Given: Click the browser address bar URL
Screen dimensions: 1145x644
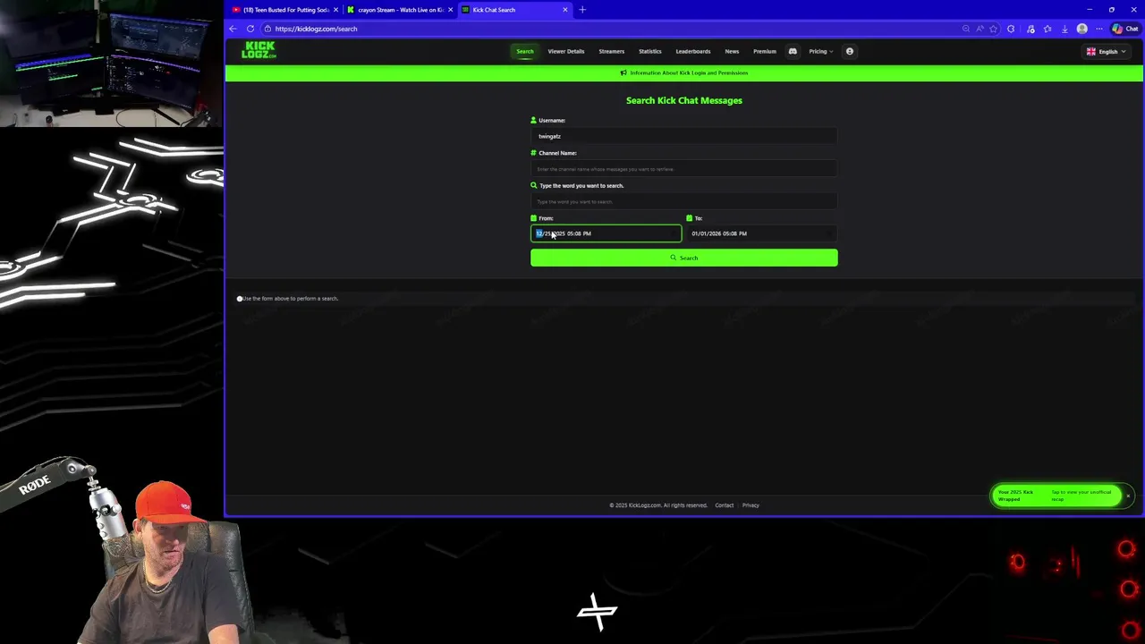Looking at the screenshot, I should [316, 29].
